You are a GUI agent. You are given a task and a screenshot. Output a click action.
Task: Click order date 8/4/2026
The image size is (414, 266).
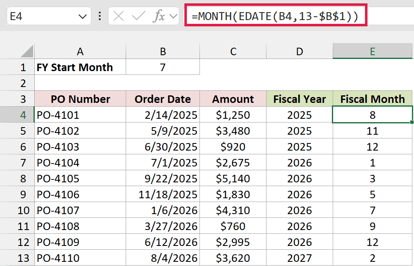163,258
